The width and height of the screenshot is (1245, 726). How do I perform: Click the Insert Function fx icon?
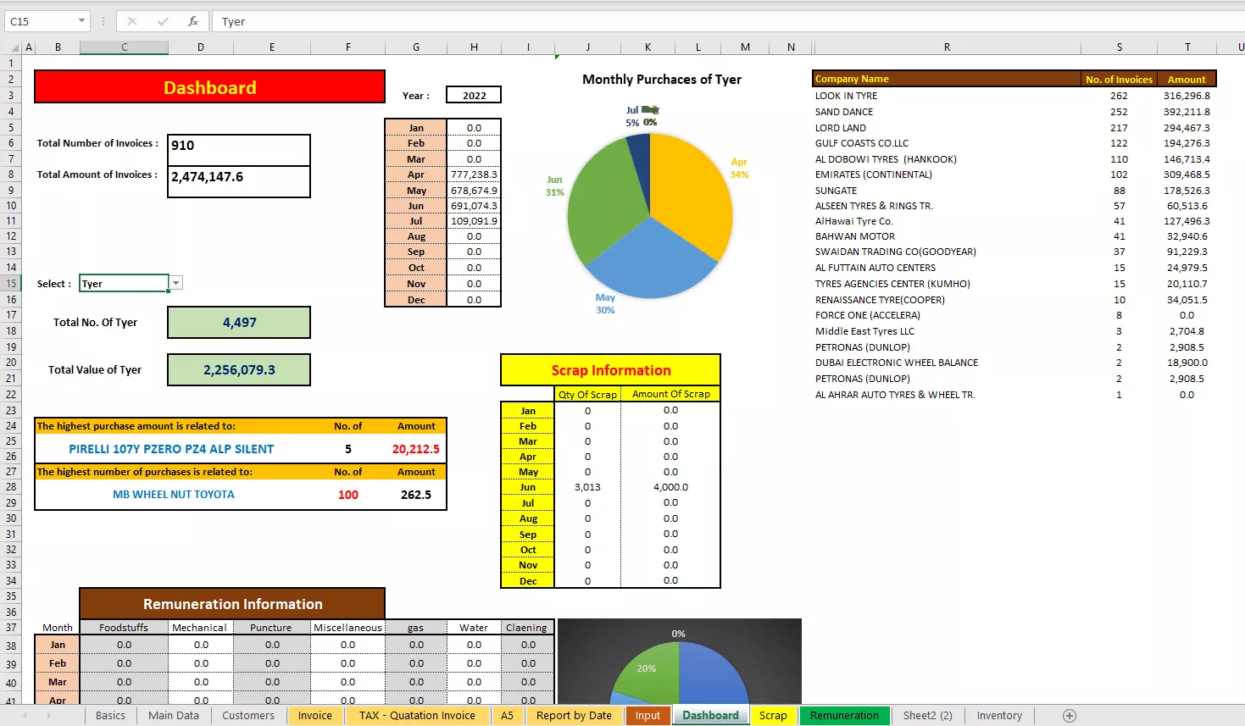193,21
